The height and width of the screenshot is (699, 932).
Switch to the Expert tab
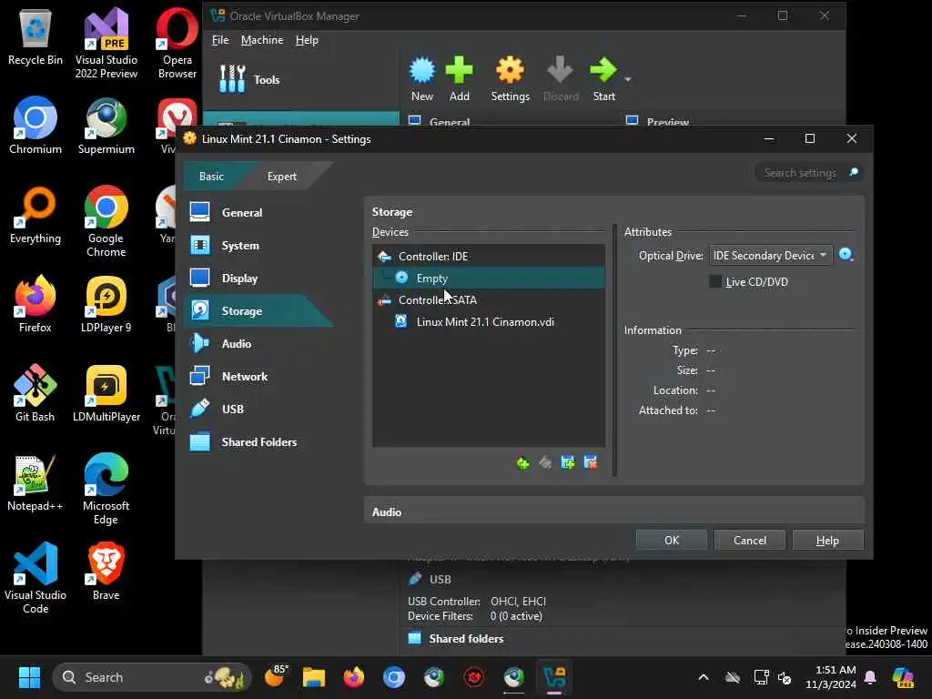(x=282, y=176)
